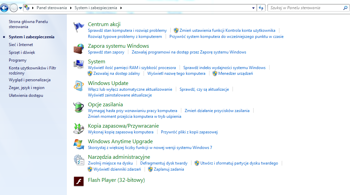This screenshot has height=195, width=350.
Task: Open Zegar, język i region category
Action: click(x=26, y=87)
